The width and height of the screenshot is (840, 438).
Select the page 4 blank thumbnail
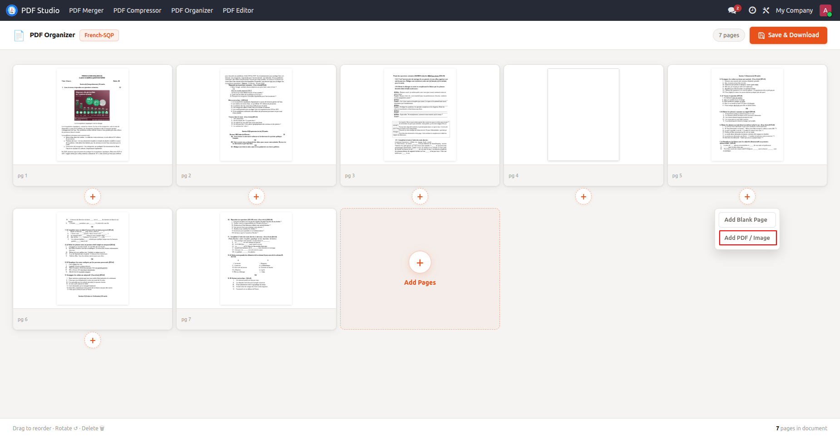[583, 115]
